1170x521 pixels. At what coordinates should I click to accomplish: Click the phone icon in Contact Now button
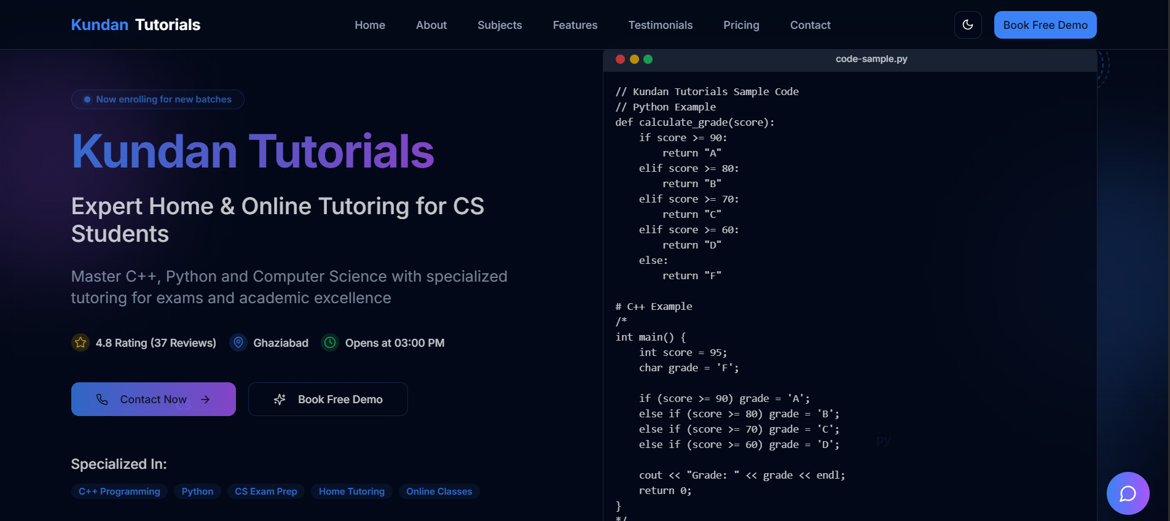click(102, 399)
